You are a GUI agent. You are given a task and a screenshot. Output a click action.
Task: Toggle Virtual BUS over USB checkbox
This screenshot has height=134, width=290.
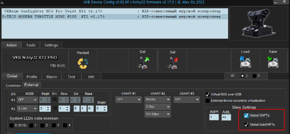[x=208, y=94]
